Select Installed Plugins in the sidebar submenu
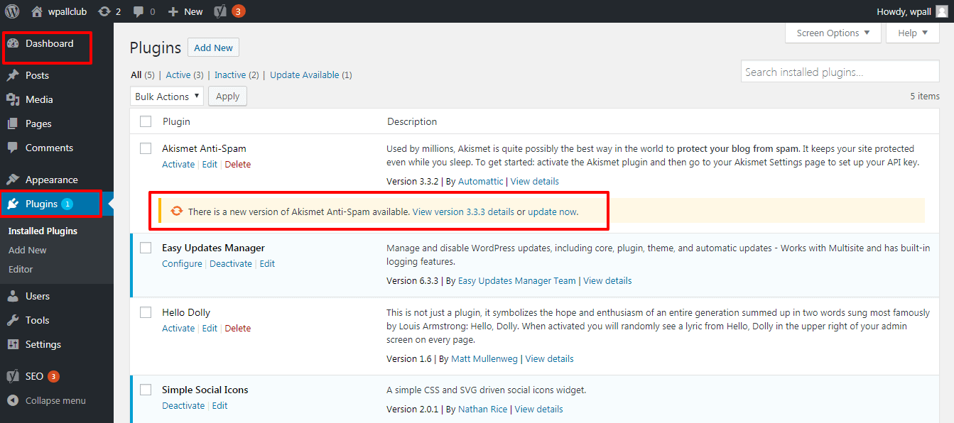The width and height of the screenshot is (954, 423). click(x=43, y=231)
